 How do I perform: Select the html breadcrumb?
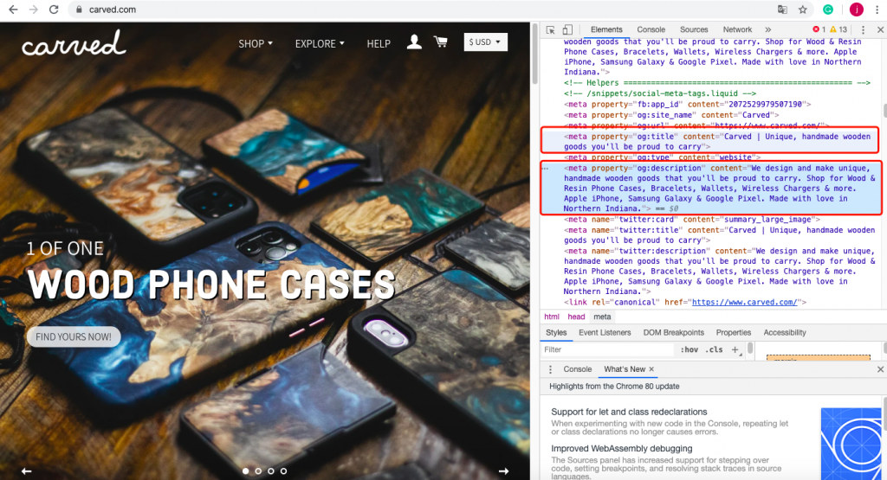pos(552,317)
